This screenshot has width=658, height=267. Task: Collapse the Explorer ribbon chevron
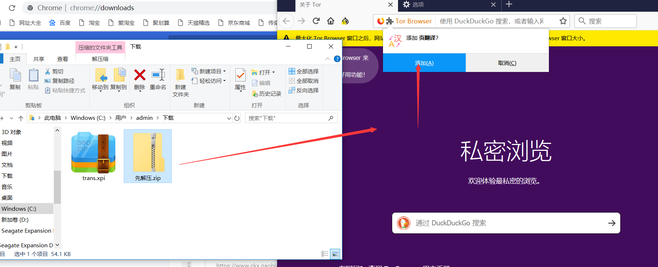click(328, 59)
